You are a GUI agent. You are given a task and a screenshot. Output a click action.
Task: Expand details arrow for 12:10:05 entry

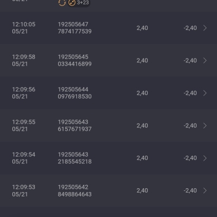205,28
